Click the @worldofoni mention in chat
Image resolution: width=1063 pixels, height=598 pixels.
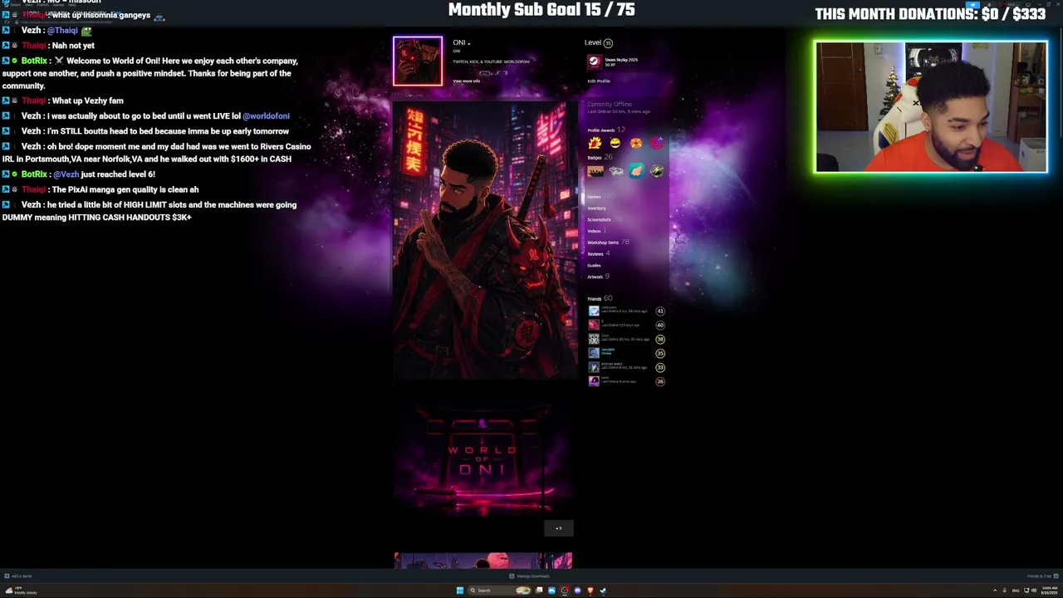tap(267, 116)
